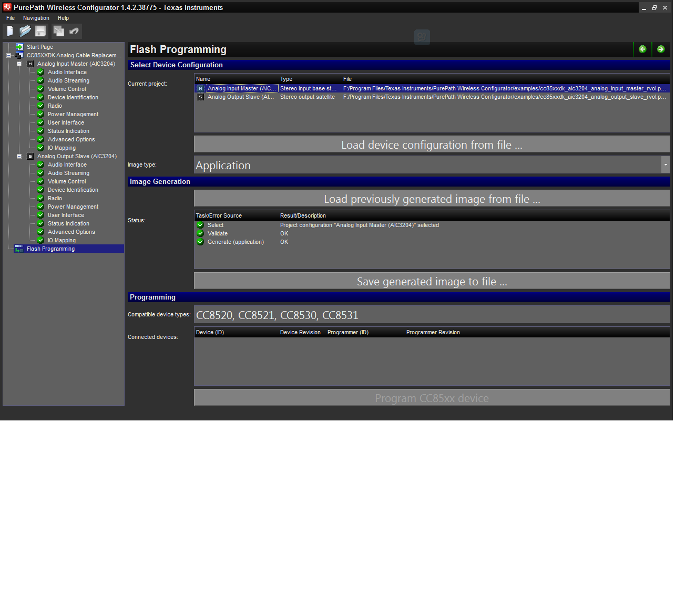This screenshot has width=675, height=597.
Task: Open User Interface under Analog Input Master
Action: [x=66, y=122]
